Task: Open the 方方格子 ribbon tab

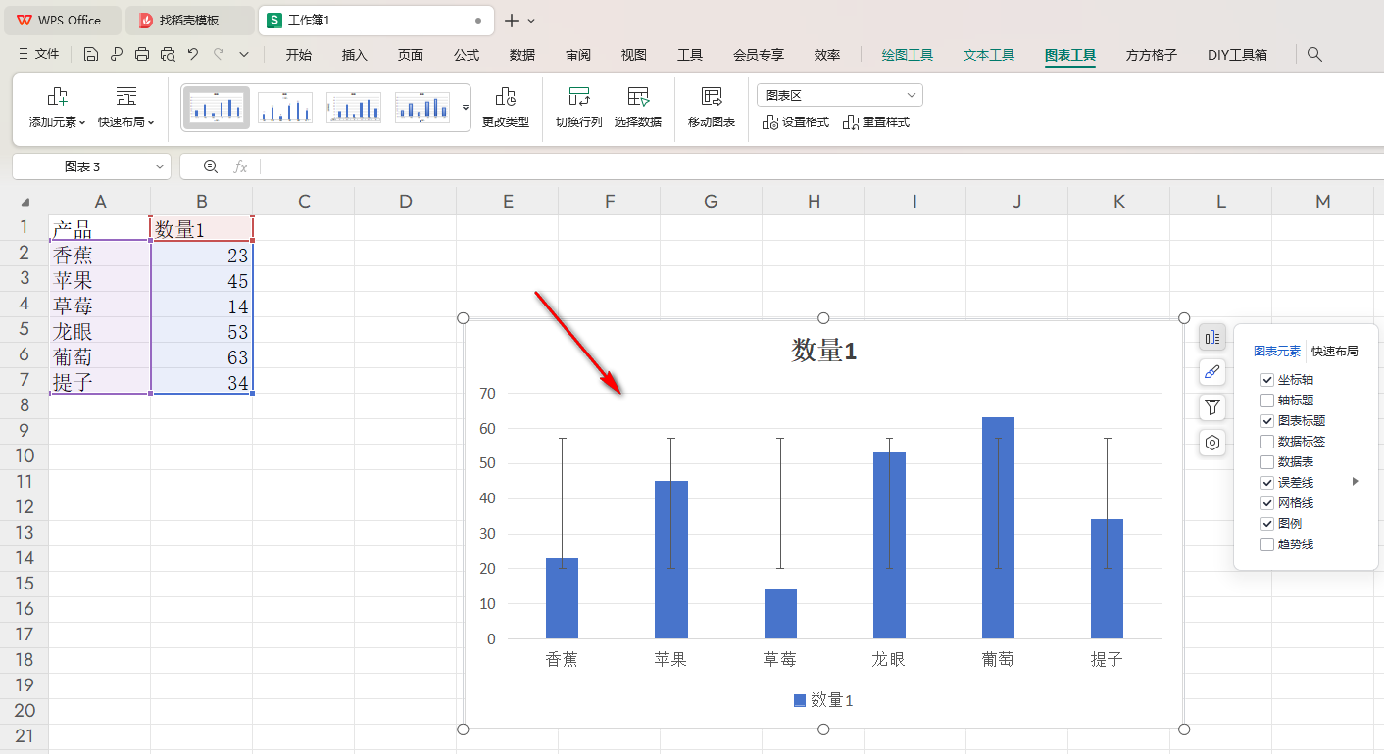Action: (1152, 55)
